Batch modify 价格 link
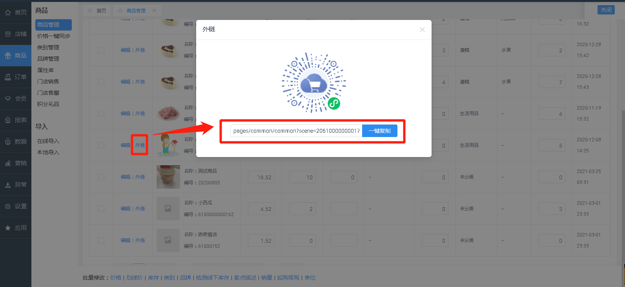 116,278
